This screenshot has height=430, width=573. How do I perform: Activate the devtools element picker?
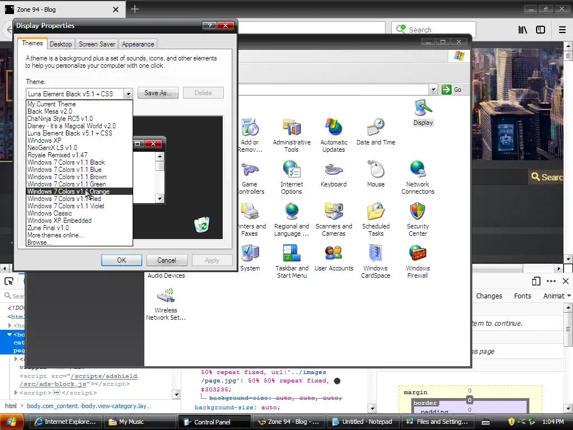point(9,281)
